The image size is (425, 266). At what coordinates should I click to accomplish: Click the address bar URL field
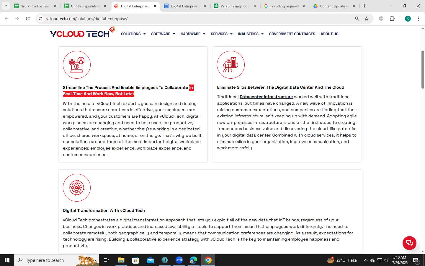coord(198,19)
